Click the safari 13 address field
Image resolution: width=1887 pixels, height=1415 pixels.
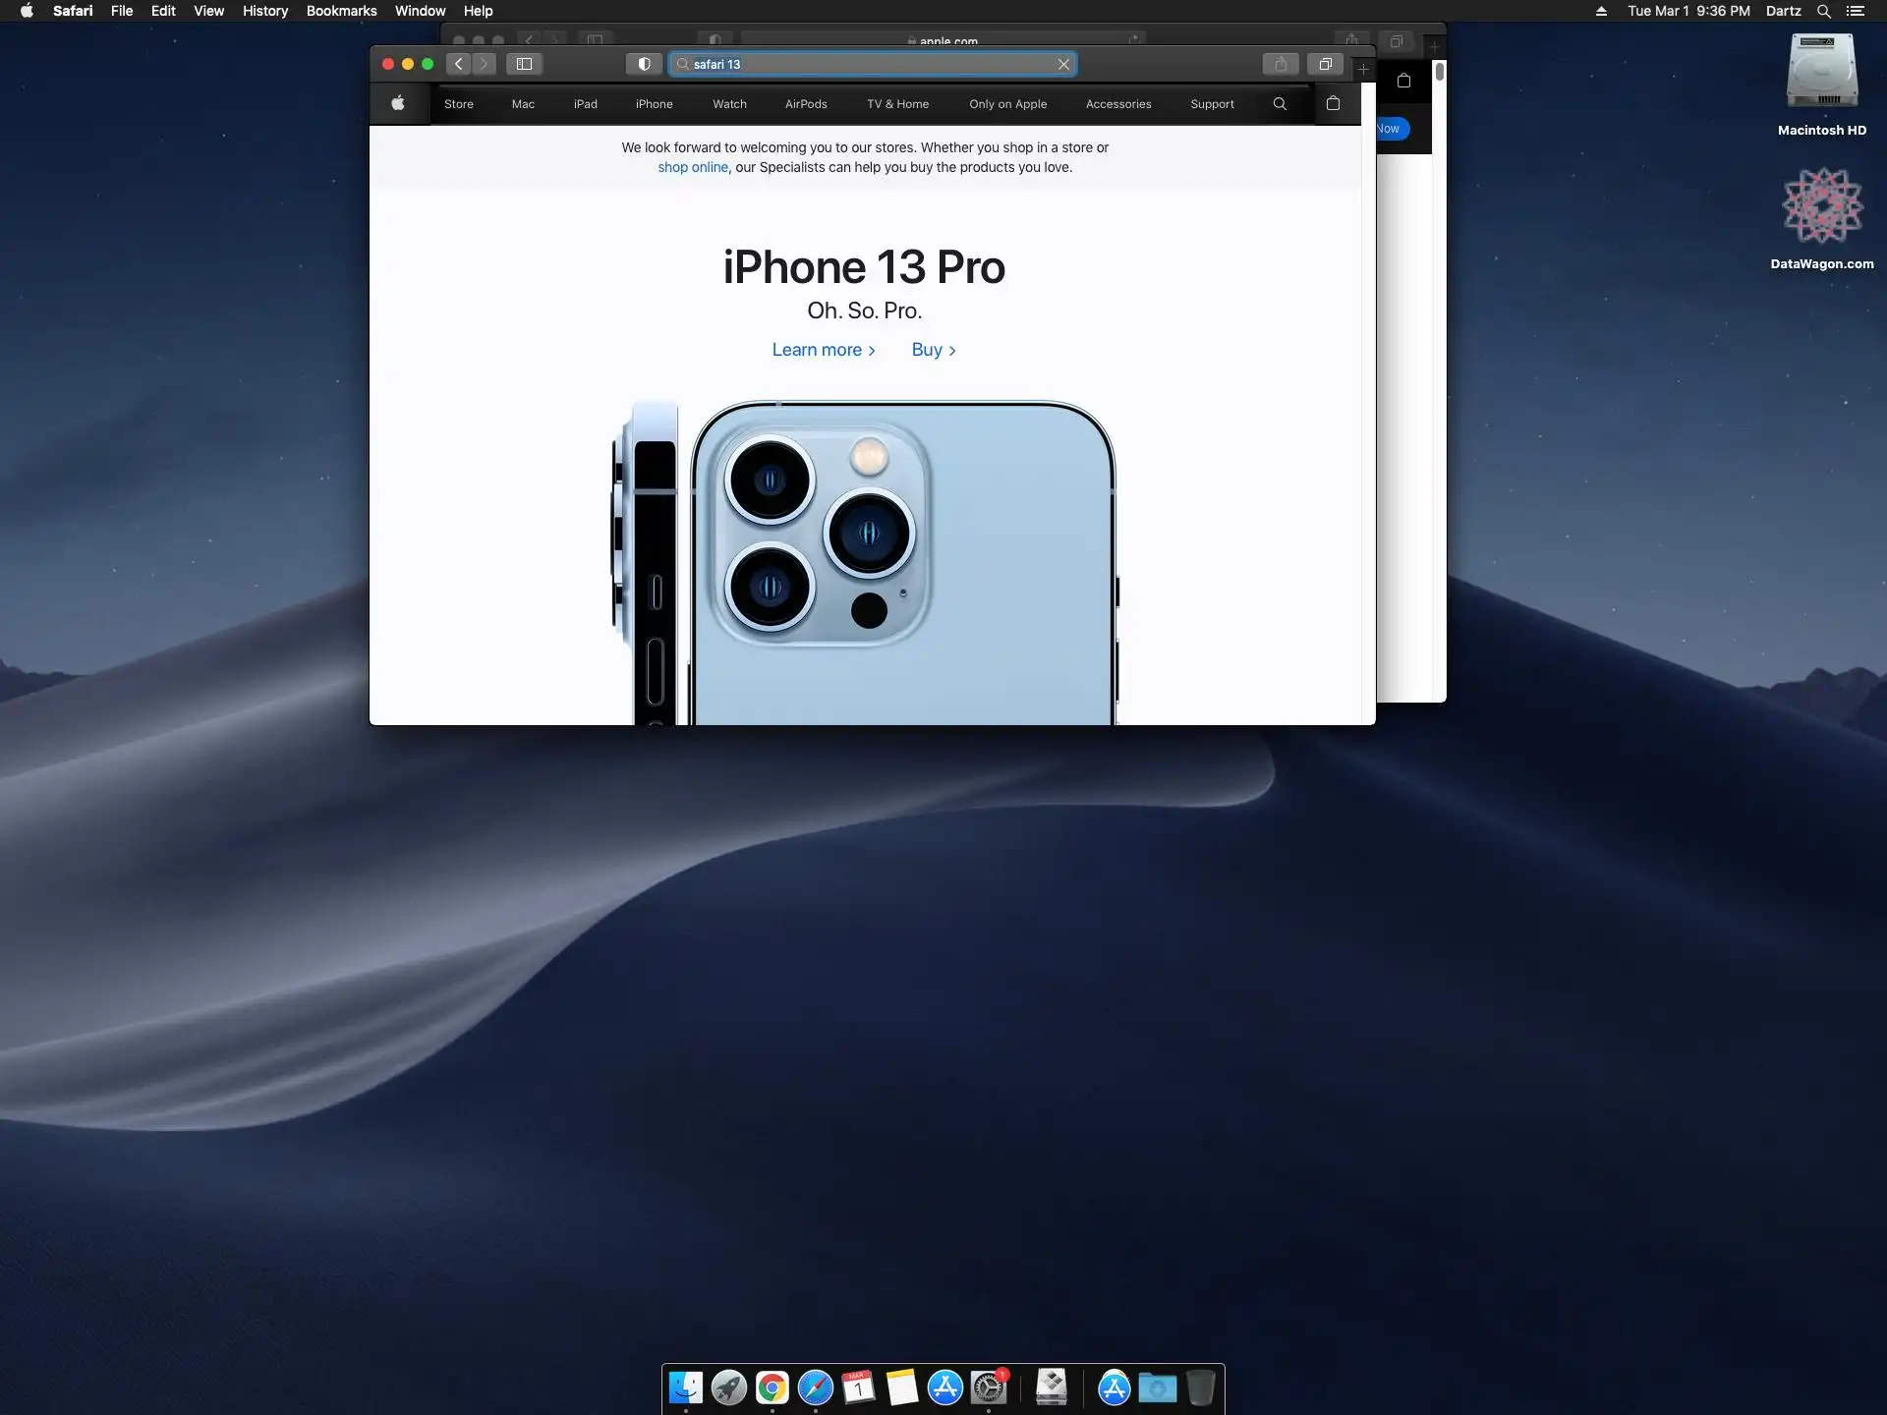click(x=865, y=64)
